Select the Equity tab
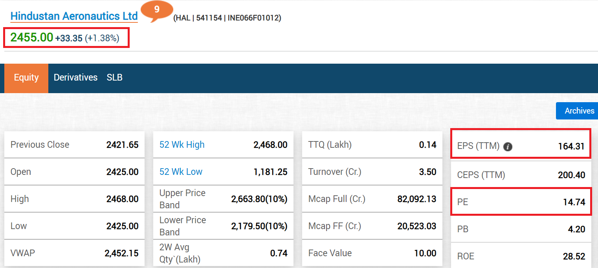This screenshot has height=268, width=598. click(x=26, y=78)
